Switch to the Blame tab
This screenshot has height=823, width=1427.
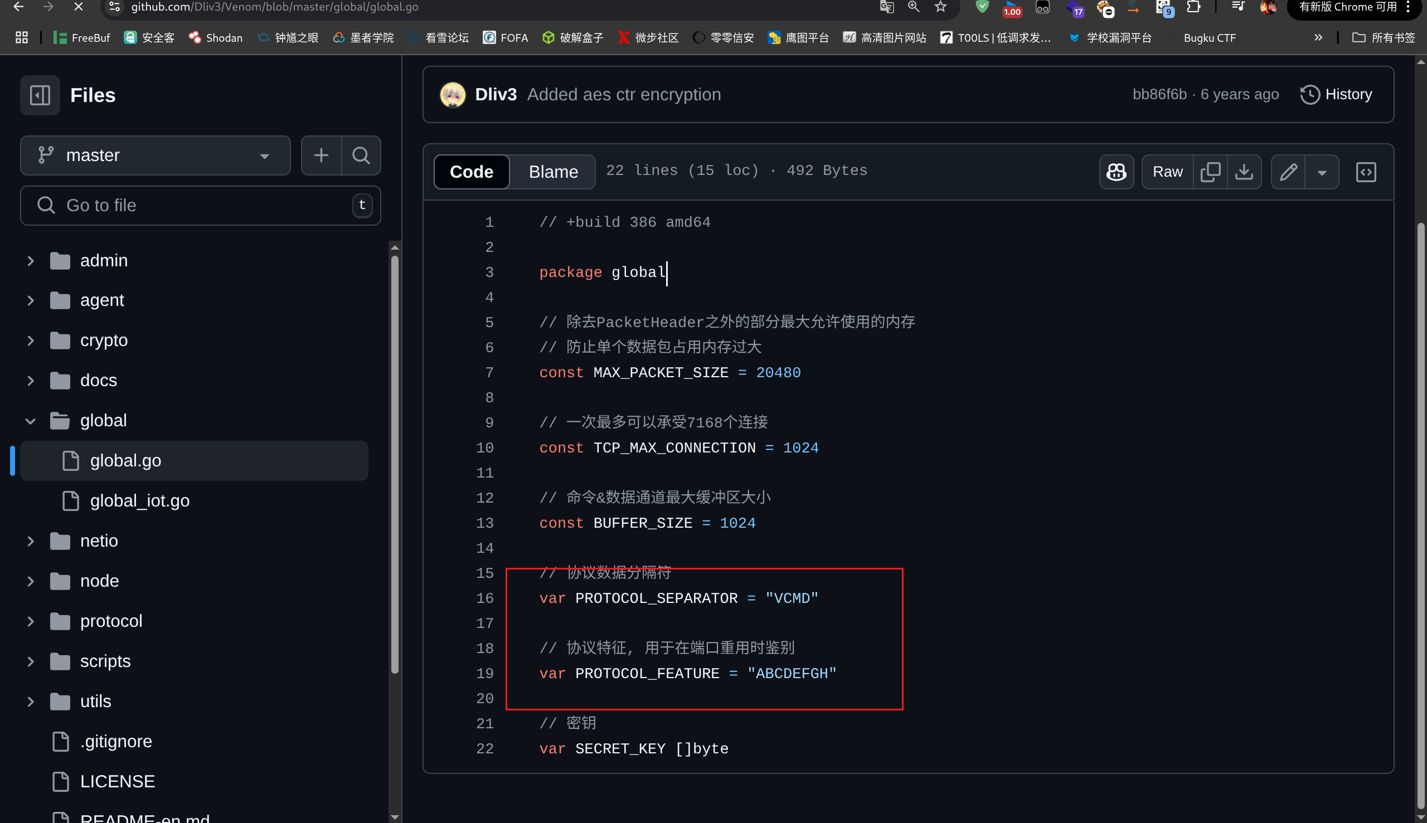coord(553,172)
